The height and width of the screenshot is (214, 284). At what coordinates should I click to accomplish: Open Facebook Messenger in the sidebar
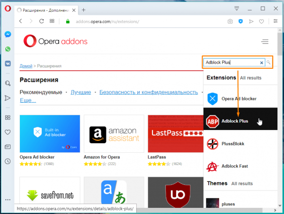8,34
